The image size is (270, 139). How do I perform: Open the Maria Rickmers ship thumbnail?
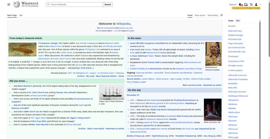110,91
